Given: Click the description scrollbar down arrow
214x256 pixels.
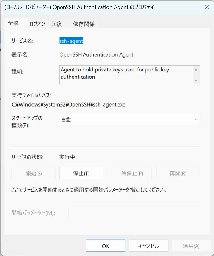Looking at the screenshot, I should pos(196,80).
